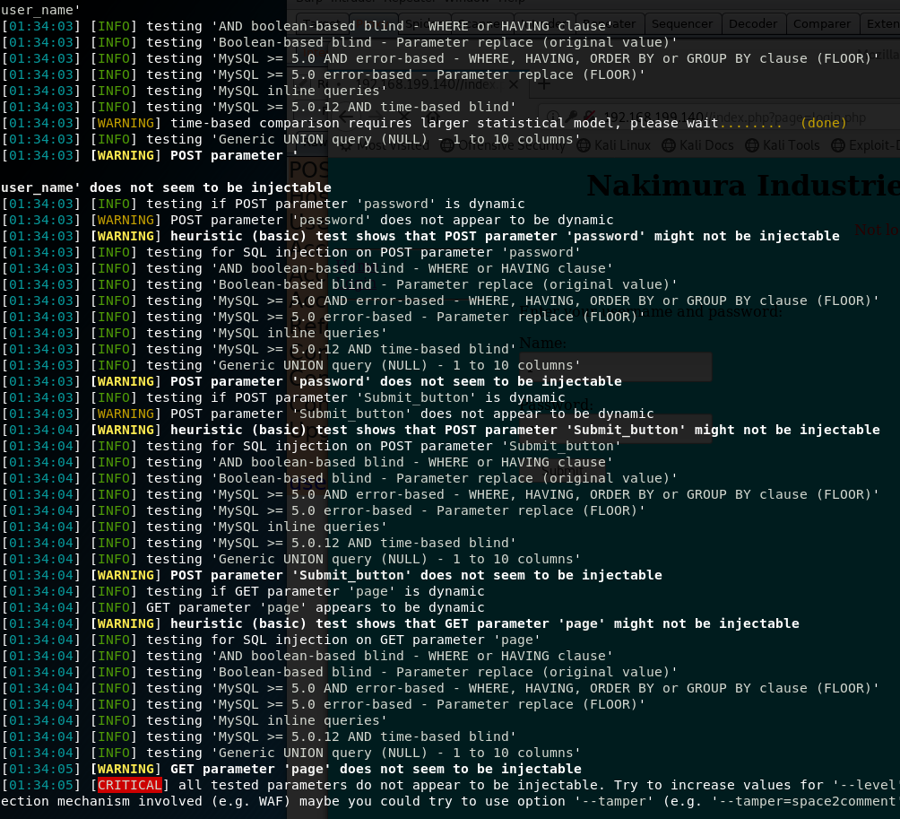Click warning 'Submit_button' does not seem to be injectable

(331, 575)
